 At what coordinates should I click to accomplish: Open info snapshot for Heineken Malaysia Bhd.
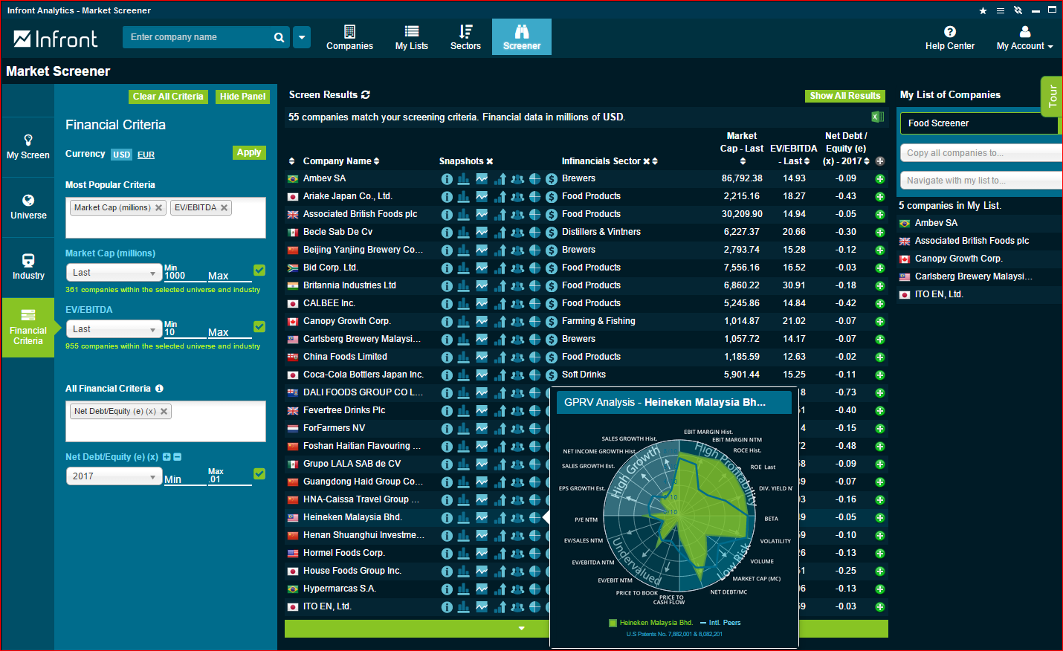[447, 517]
